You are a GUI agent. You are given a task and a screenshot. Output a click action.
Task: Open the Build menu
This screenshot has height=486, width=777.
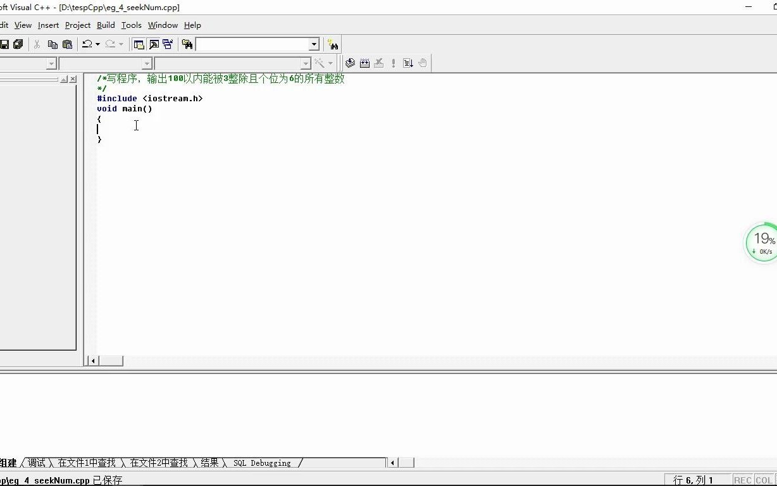[105, 25]
